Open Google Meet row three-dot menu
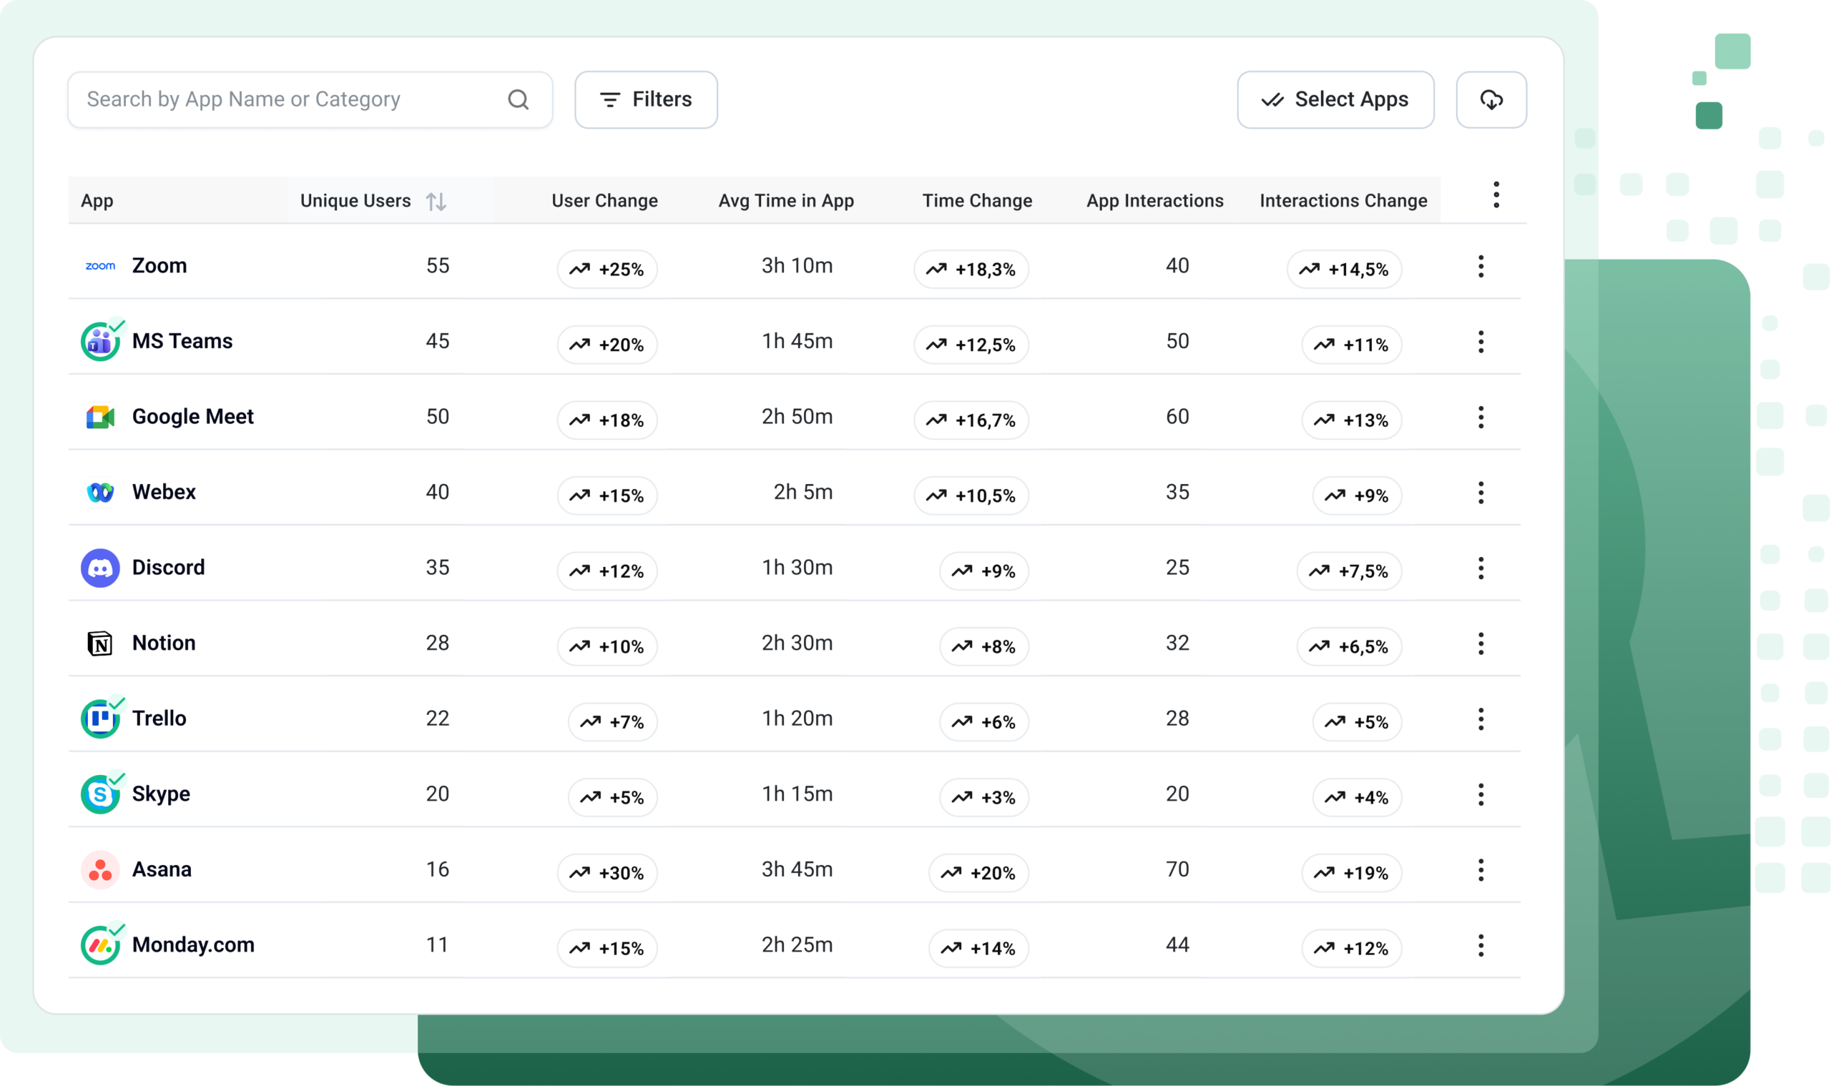 pos(1481,417)
